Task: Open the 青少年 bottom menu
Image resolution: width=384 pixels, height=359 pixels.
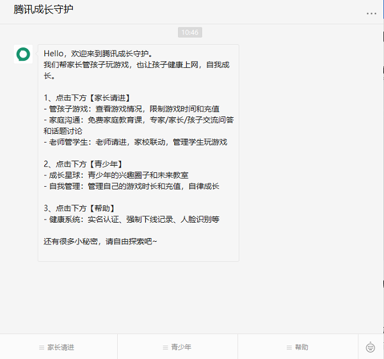Action: (x=180, y=347)
